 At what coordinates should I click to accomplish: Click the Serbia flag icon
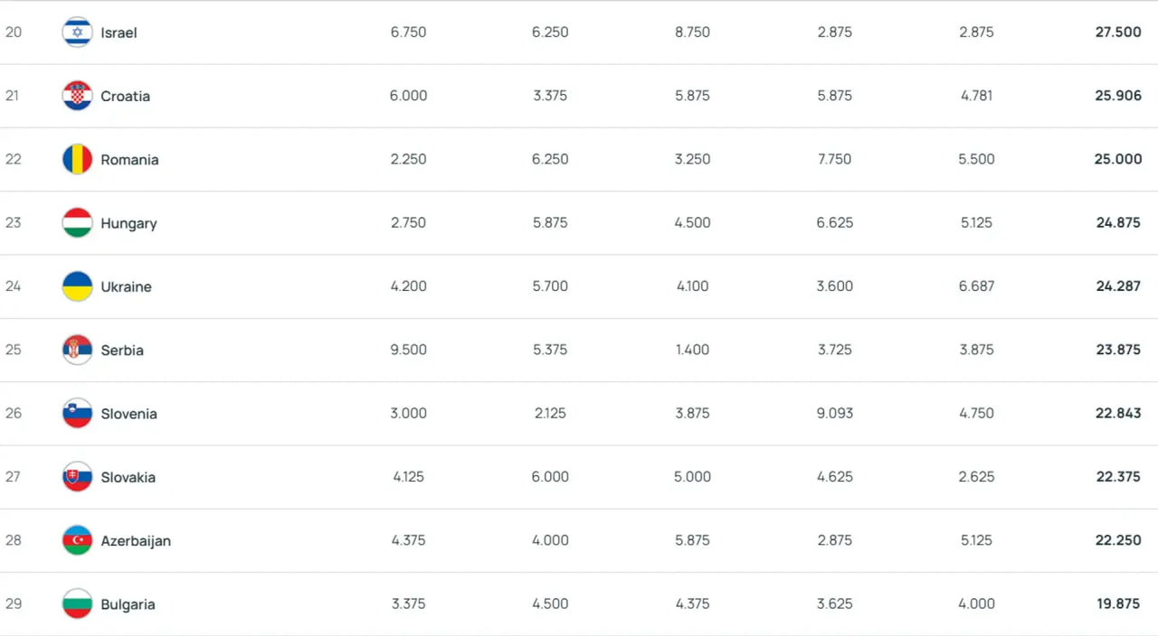(77, 350)
